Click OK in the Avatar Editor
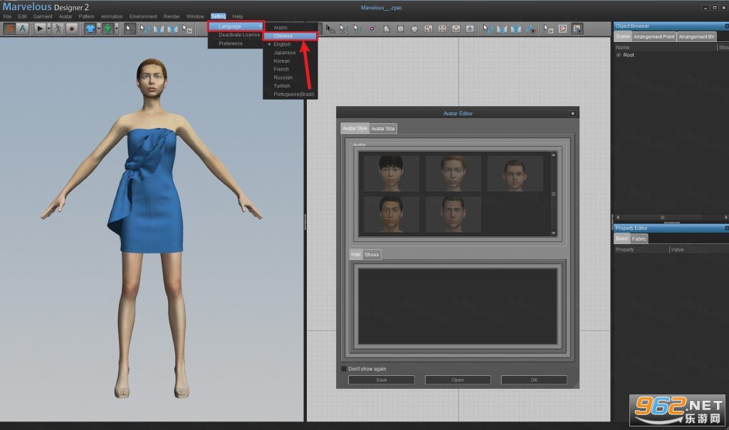Screen dimensions: 729x430 [x=534, y=379]
